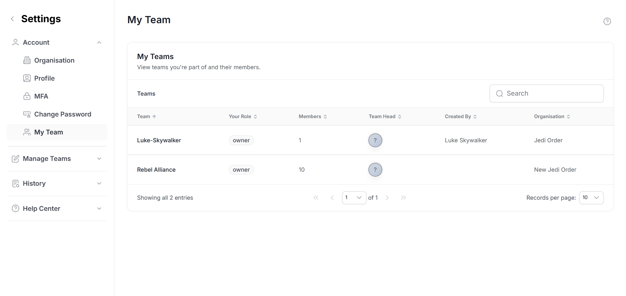
Task: Open the Organisation settings page
Action: tap(54, 60)
